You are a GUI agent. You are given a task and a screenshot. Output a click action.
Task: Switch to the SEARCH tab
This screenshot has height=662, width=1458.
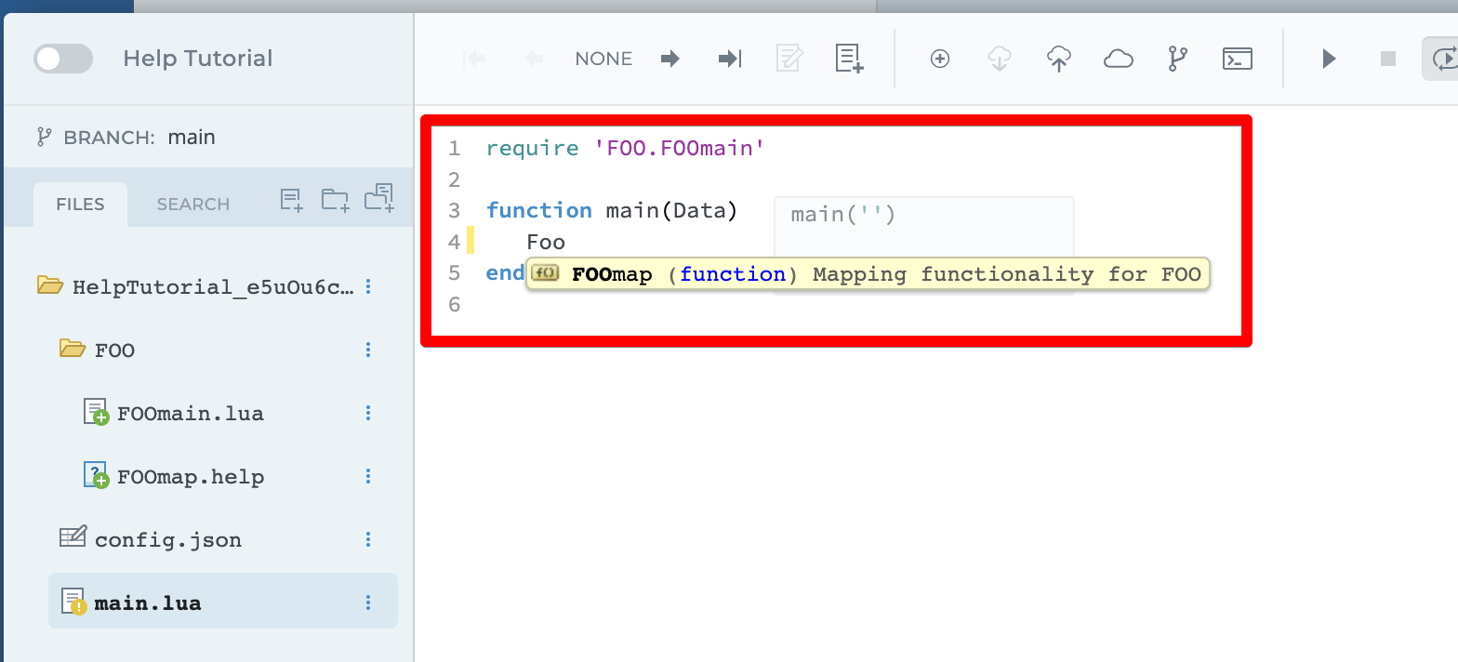[x=192, y=205]
